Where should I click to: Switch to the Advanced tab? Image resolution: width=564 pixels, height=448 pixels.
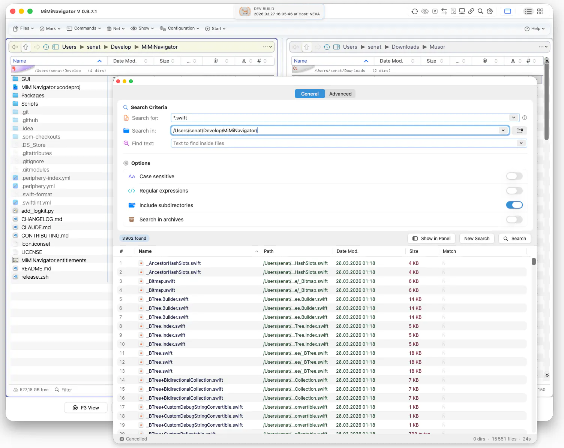click(340, 94)
